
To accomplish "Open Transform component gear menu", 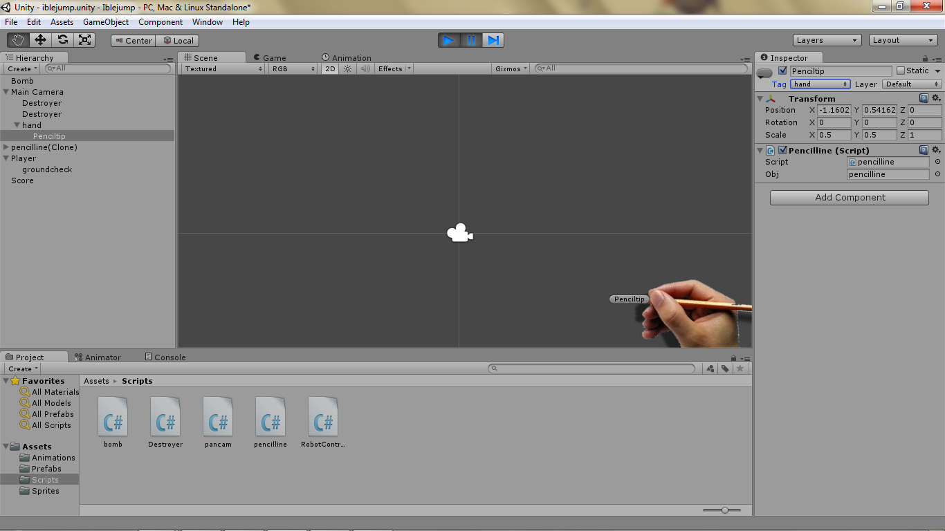I will coord(936,98).
